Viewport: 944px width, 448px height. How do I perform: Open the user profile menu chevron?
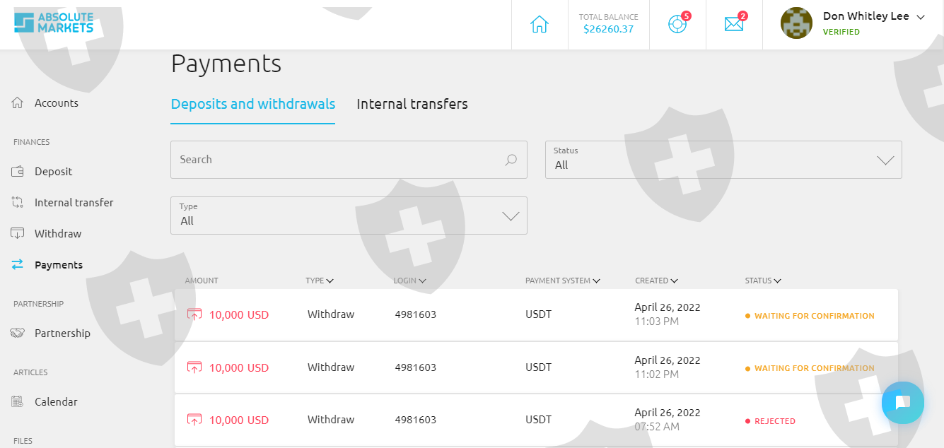[x=921, y=17]
